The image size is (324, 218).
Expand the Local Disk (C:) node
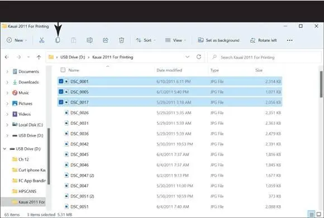[x=7, y=125]
